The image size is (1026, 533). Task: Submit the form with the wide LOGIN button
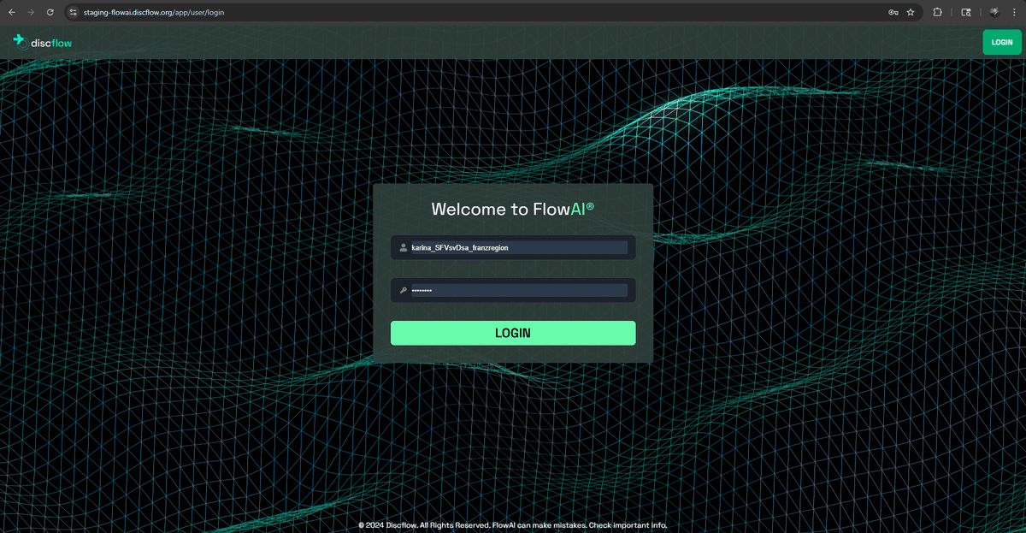(513, 333)
